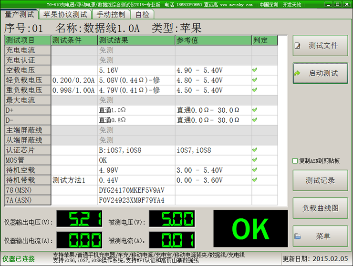The image size is (353, 266).
Task: Click the pass checkmark for 待机带载 row
Action: click(255, 180)
